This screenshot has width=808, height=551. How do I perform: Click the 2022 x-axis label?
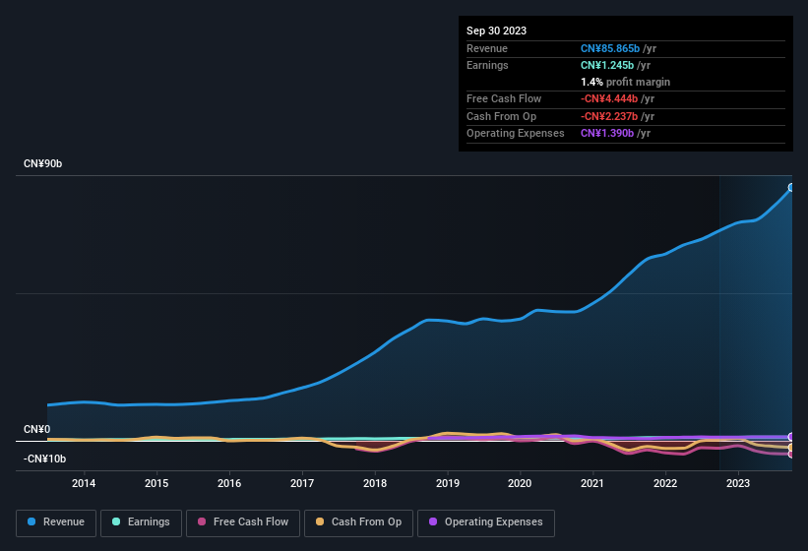[665, 483]
